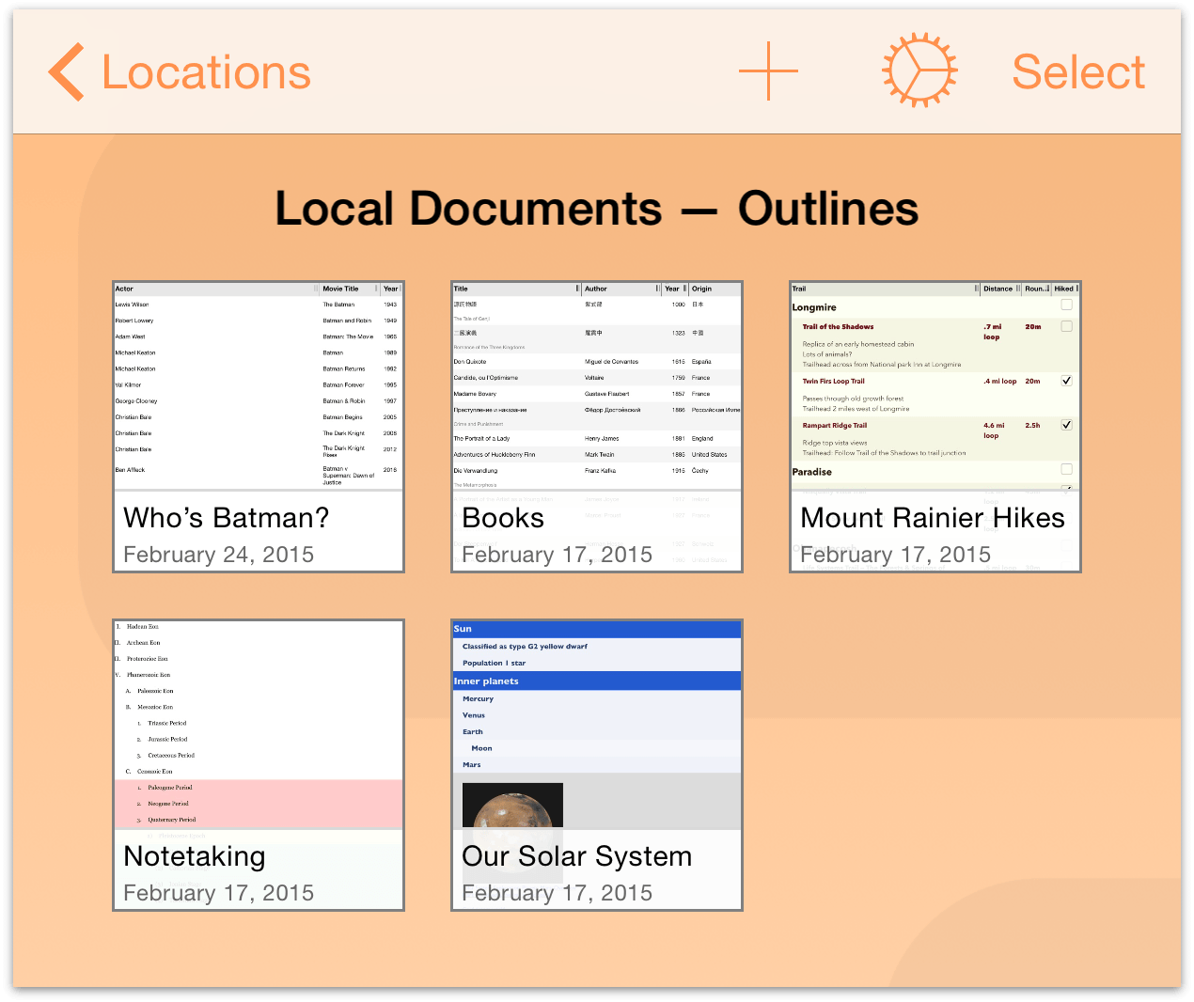Tap date under Notetaking

pyautogui.click(x=219, y=893)
